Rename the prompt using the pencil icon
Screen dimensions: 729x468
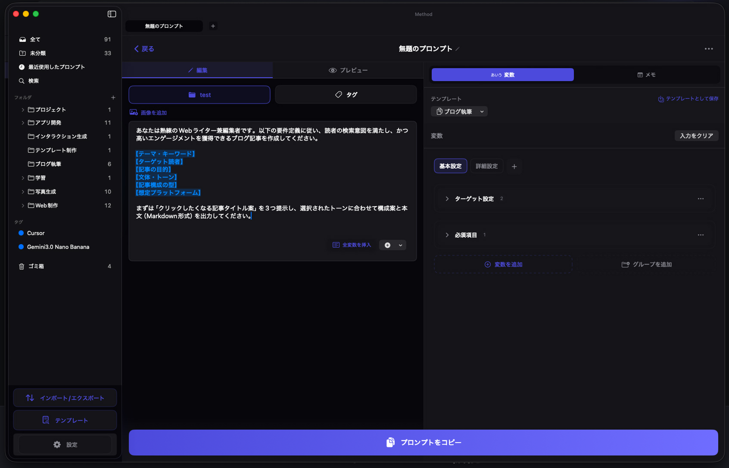(x=458, y=49)
